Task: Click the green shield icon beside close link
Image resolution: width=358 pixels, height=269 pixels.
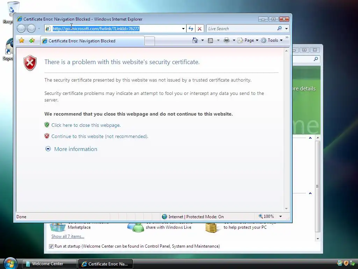Action: tap(47, 125)
